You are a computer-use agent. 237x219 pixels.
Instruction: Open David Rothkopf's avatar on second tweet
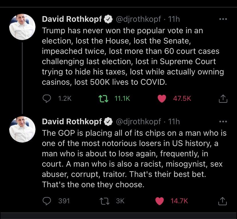pos(22,129)
